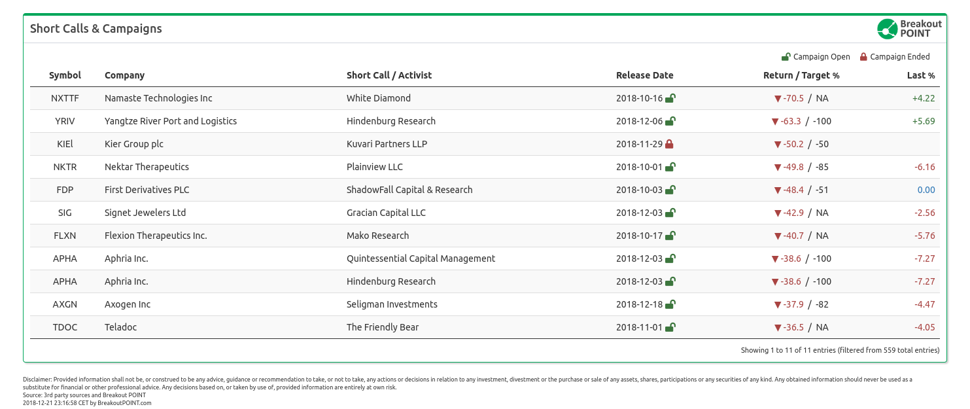Click the Showing 1 to 11 entries text
970x409 pixels.
click(840, 350)
